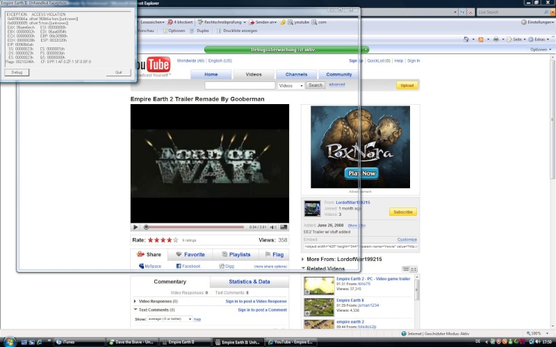Open the YouTube Home tab
This screenshot has width=556, height=347.
click(x=211, y=74)
